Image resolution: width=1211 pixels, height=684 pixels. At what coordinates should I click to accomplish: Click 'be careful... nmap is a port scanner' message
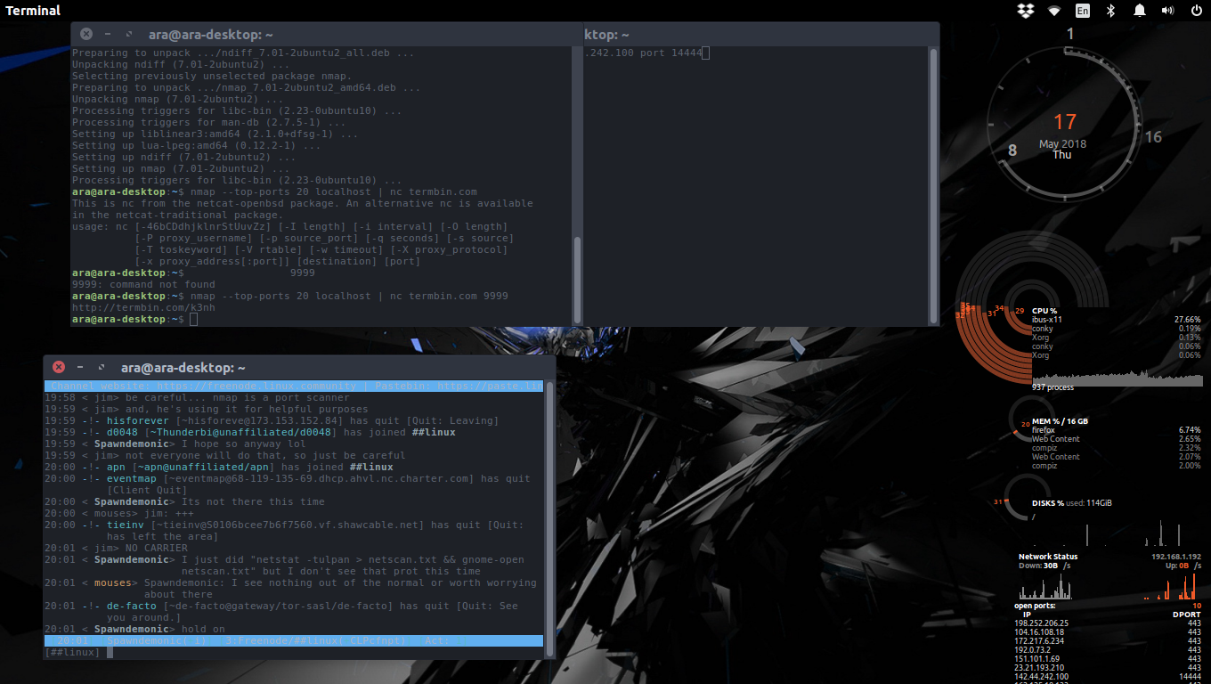(x=237, y=397)
